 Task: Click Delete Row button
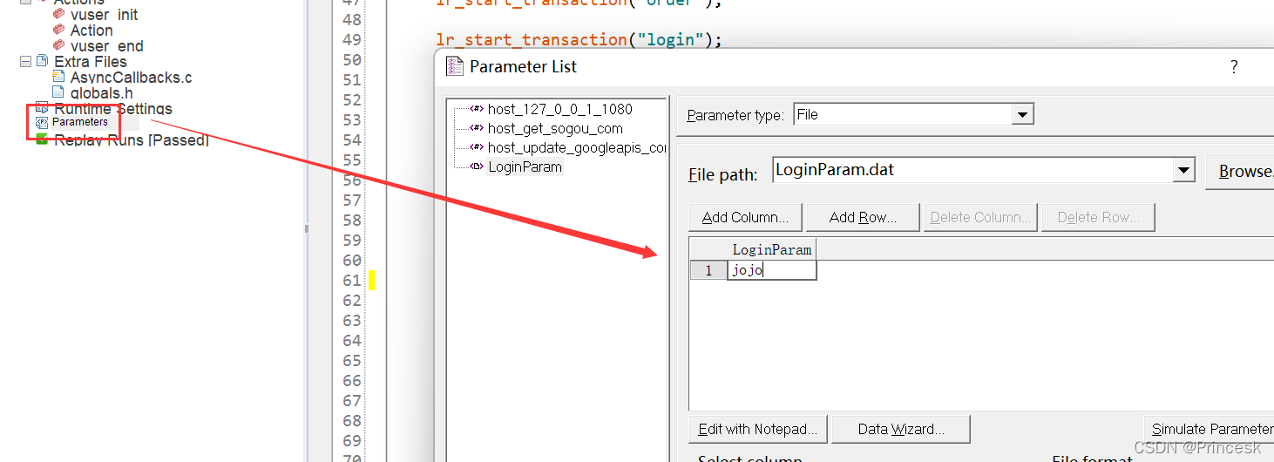coord(1098,218)
